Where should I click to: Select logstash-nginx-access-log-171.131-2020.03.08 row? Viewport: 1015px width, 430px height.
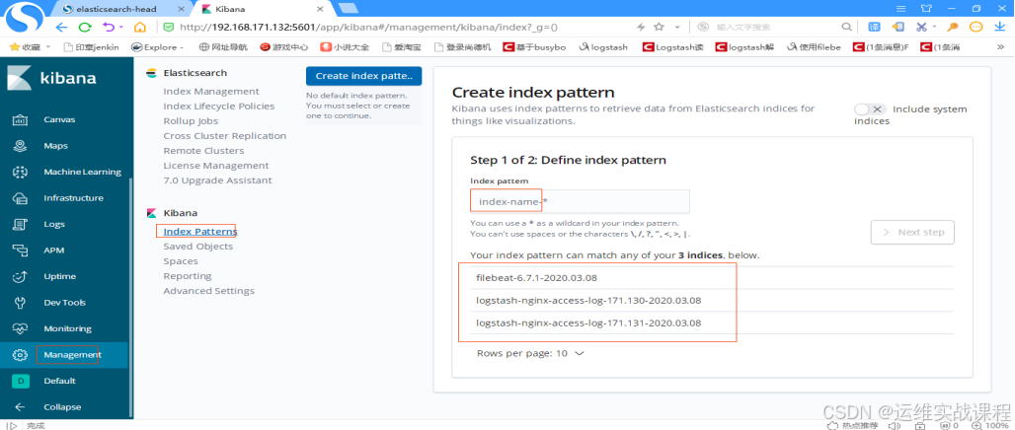point(712,323)
